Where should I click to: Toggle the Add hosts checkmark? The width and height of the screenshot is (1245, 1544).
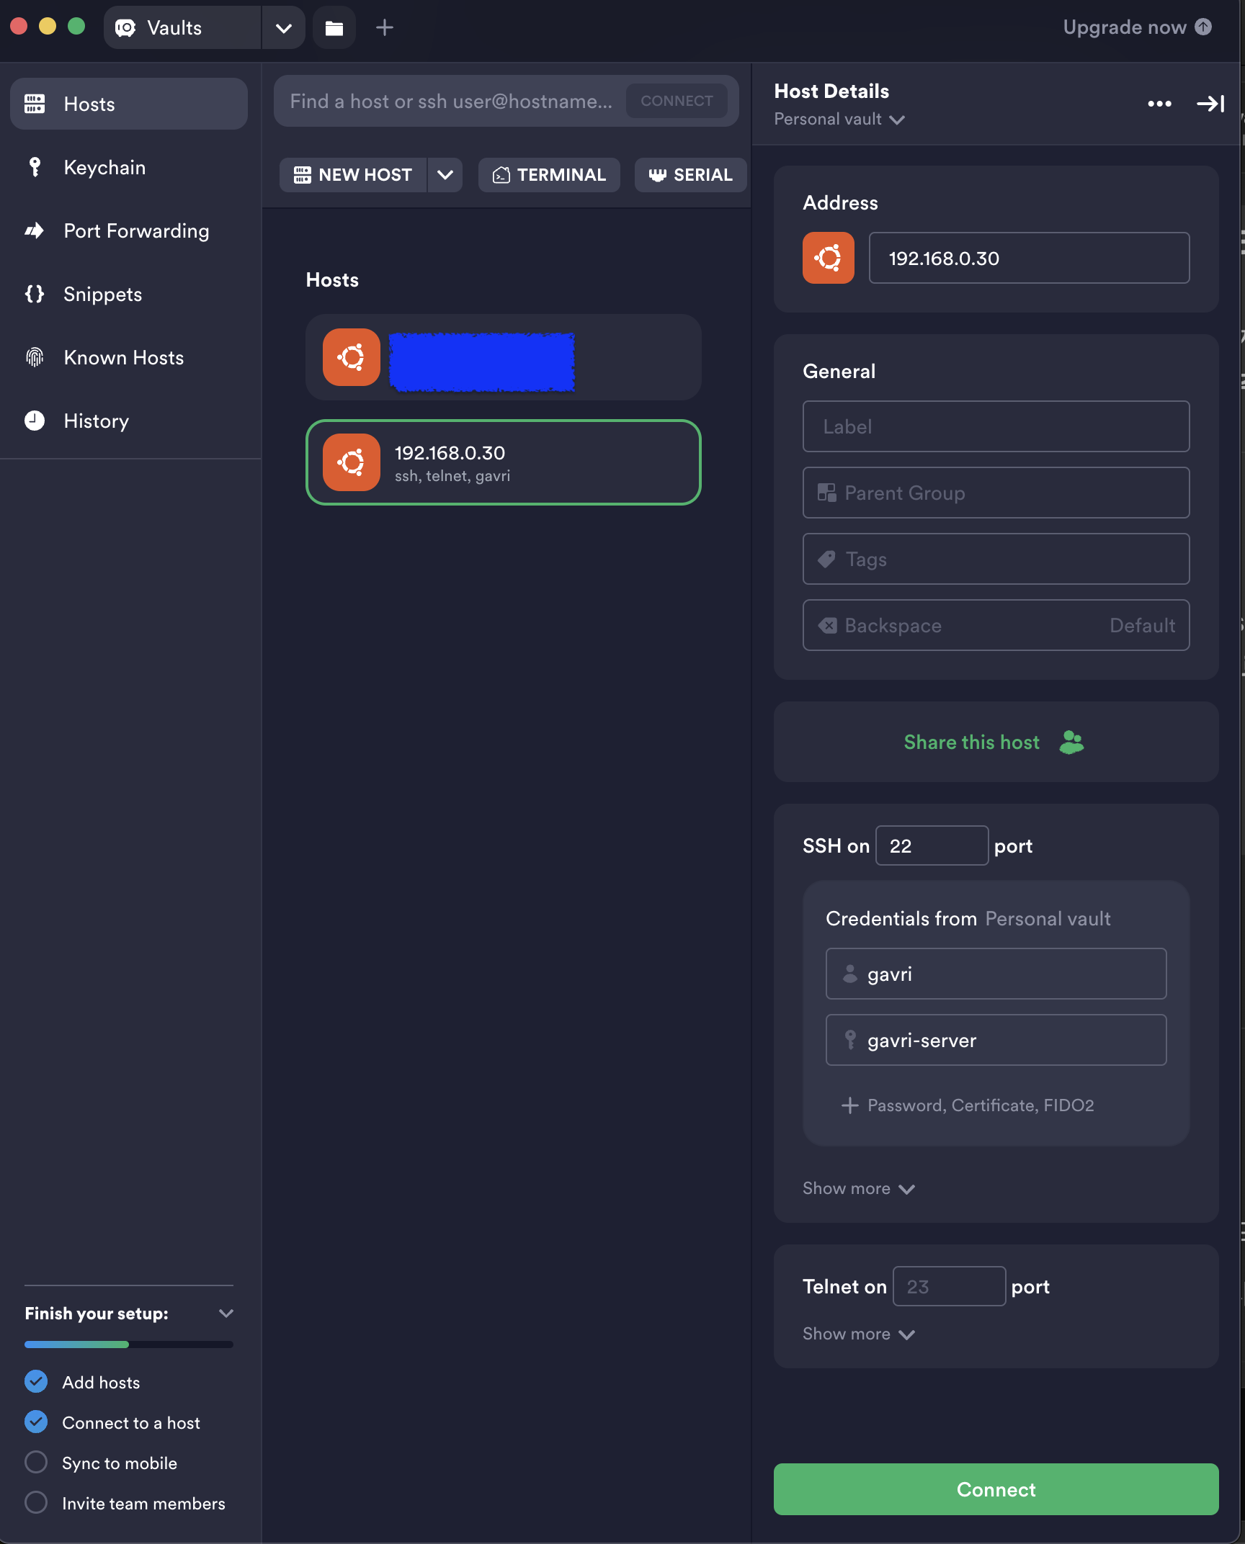pos(36,1381)
